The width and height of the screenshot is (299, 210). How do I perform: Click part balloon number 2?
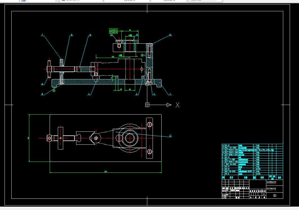154,94
